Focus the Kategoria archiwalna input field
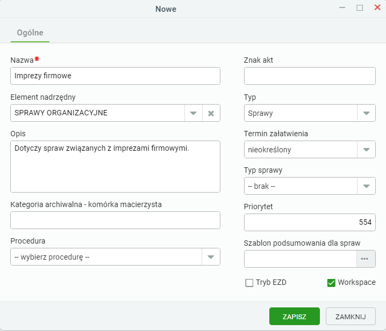Image resolution: width=386 pixels, height=331 pixels. (x=115, y=220)
